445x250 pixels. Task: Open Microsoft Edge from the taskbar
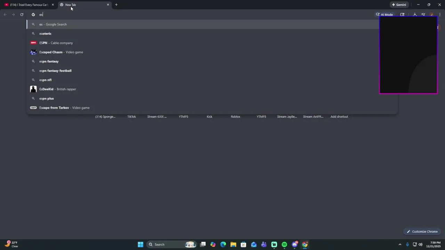point(223,244)
